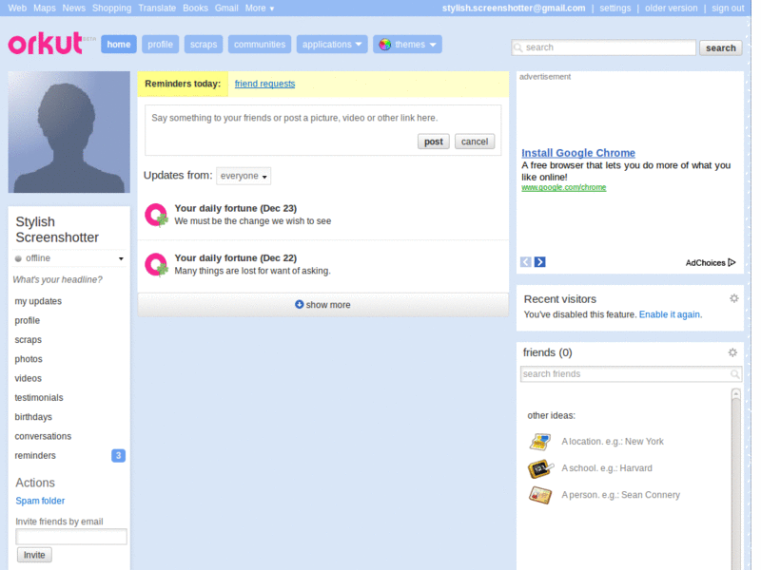
Task: Open the Install Google Chrome ad link
Action: (578, 153)
